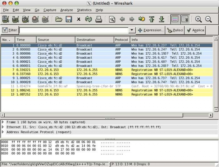This screenshot has height=167, width=219.
Task: Sort by the Time column header
Action: click(x=26, y=40)
